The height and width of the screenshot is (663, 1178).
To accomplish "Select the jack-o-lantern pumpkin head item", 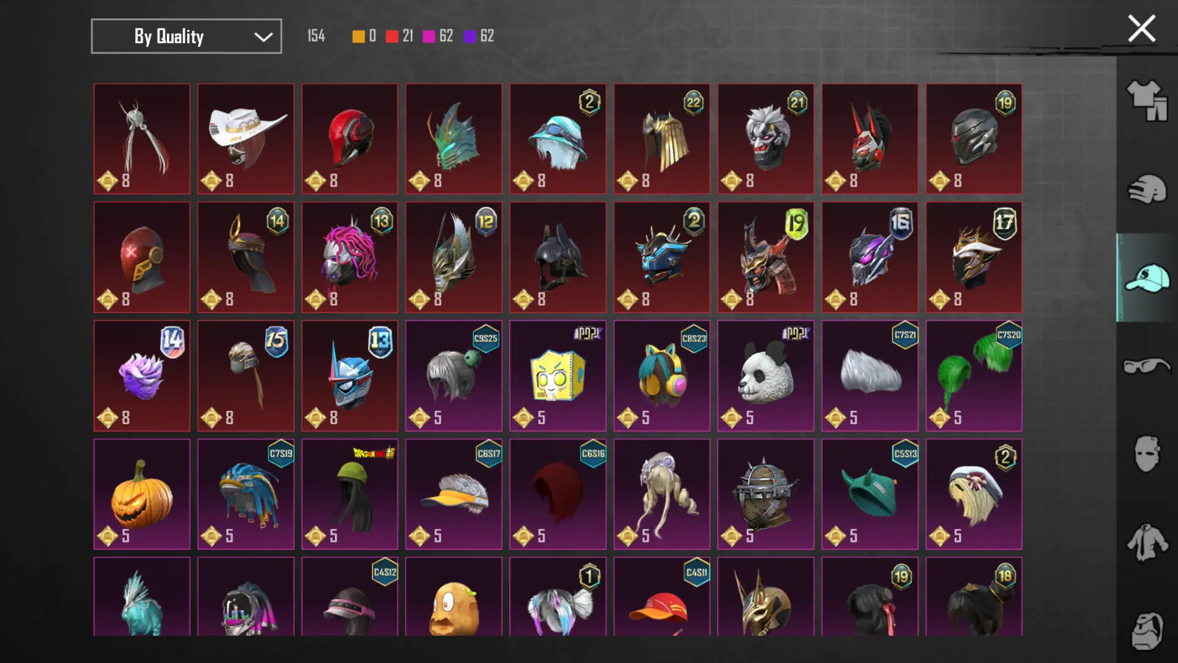I will [142, 494].
